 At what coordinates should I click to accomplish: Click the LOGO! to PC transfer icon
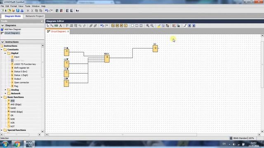point(71,11)
